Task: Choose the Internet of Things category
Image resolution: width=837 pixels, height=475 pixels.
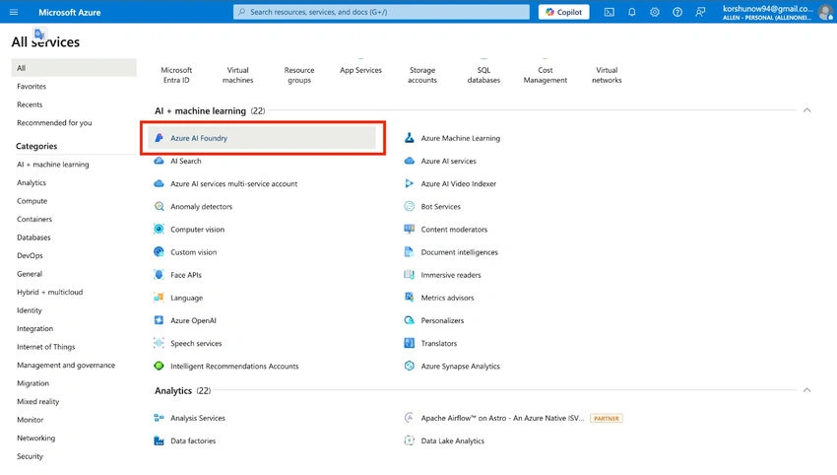Action: click(46, 347)
